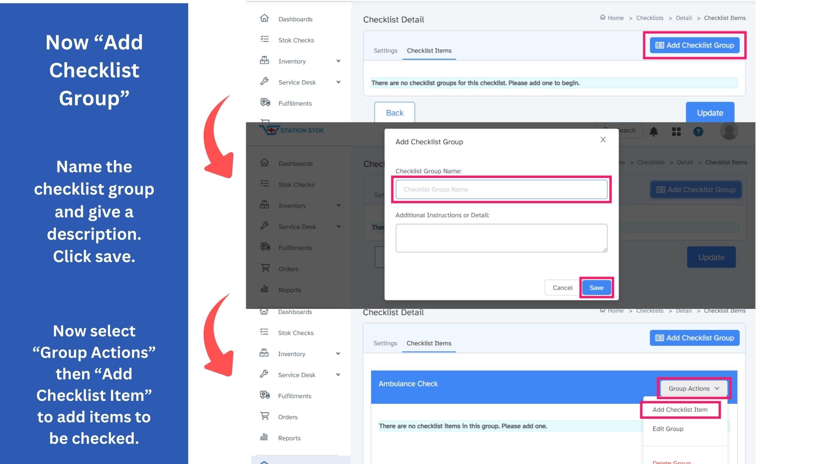Click the notification bell icon
The width and height of the screenshot is (825, 464).
[654, 131]
